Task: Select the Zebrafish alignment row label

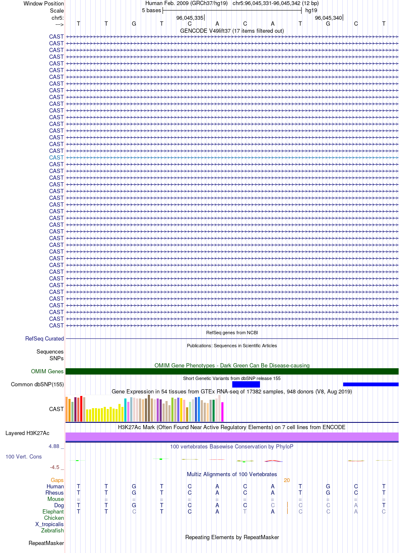Action: [52, 530]
